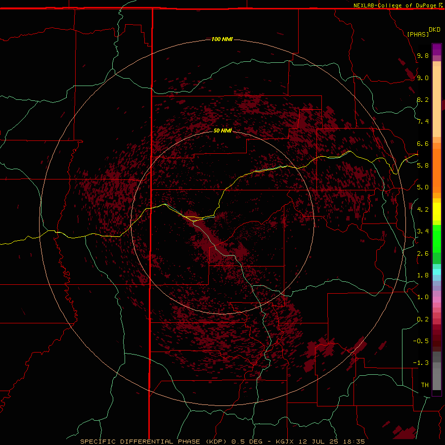Click the -0.5 scale value
Image resolution: width=445 pixels, height=445 pixels.
pyautogui.click(x=421, y=341)
